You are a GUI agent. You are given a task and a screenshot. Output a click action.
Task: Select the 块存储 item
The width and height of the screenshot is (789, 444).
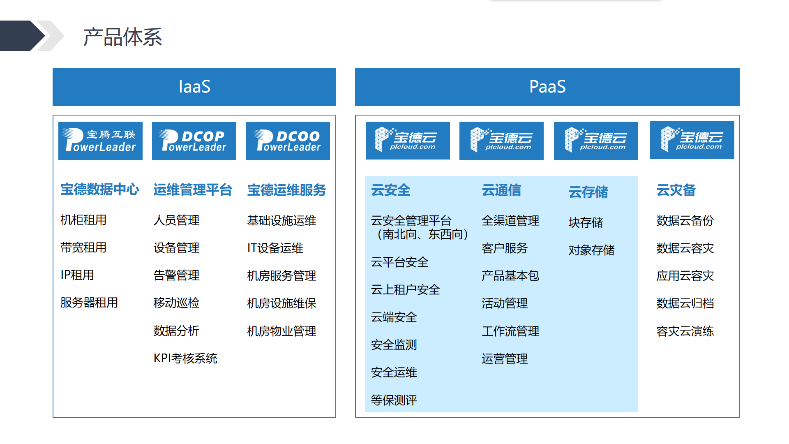586,223
